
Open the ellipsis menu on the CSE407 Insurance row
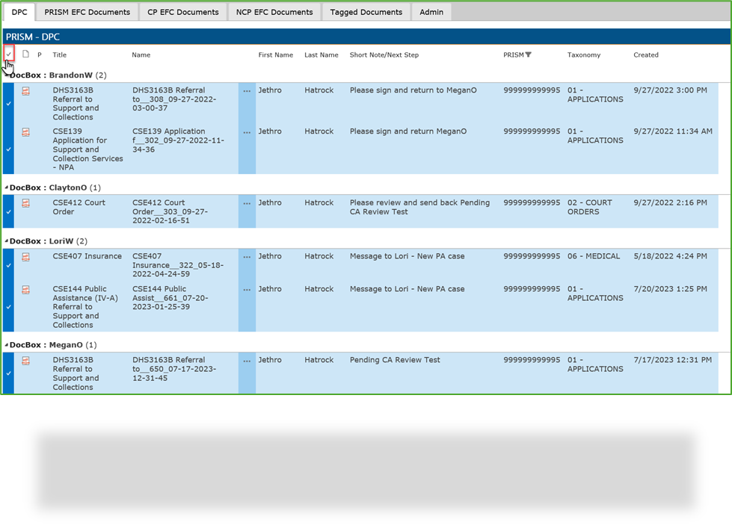coord(247,257)
